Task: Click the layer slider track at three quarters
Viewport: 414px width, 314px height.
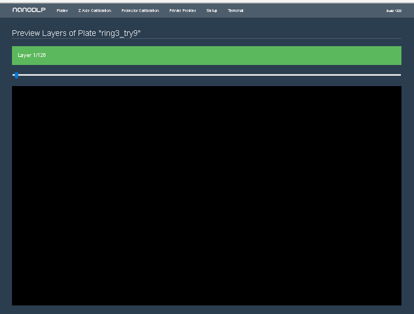Action: click(x=304, y=75)
